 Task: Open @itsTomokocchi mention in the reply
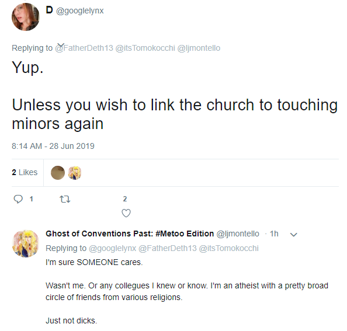pos(228,248)
